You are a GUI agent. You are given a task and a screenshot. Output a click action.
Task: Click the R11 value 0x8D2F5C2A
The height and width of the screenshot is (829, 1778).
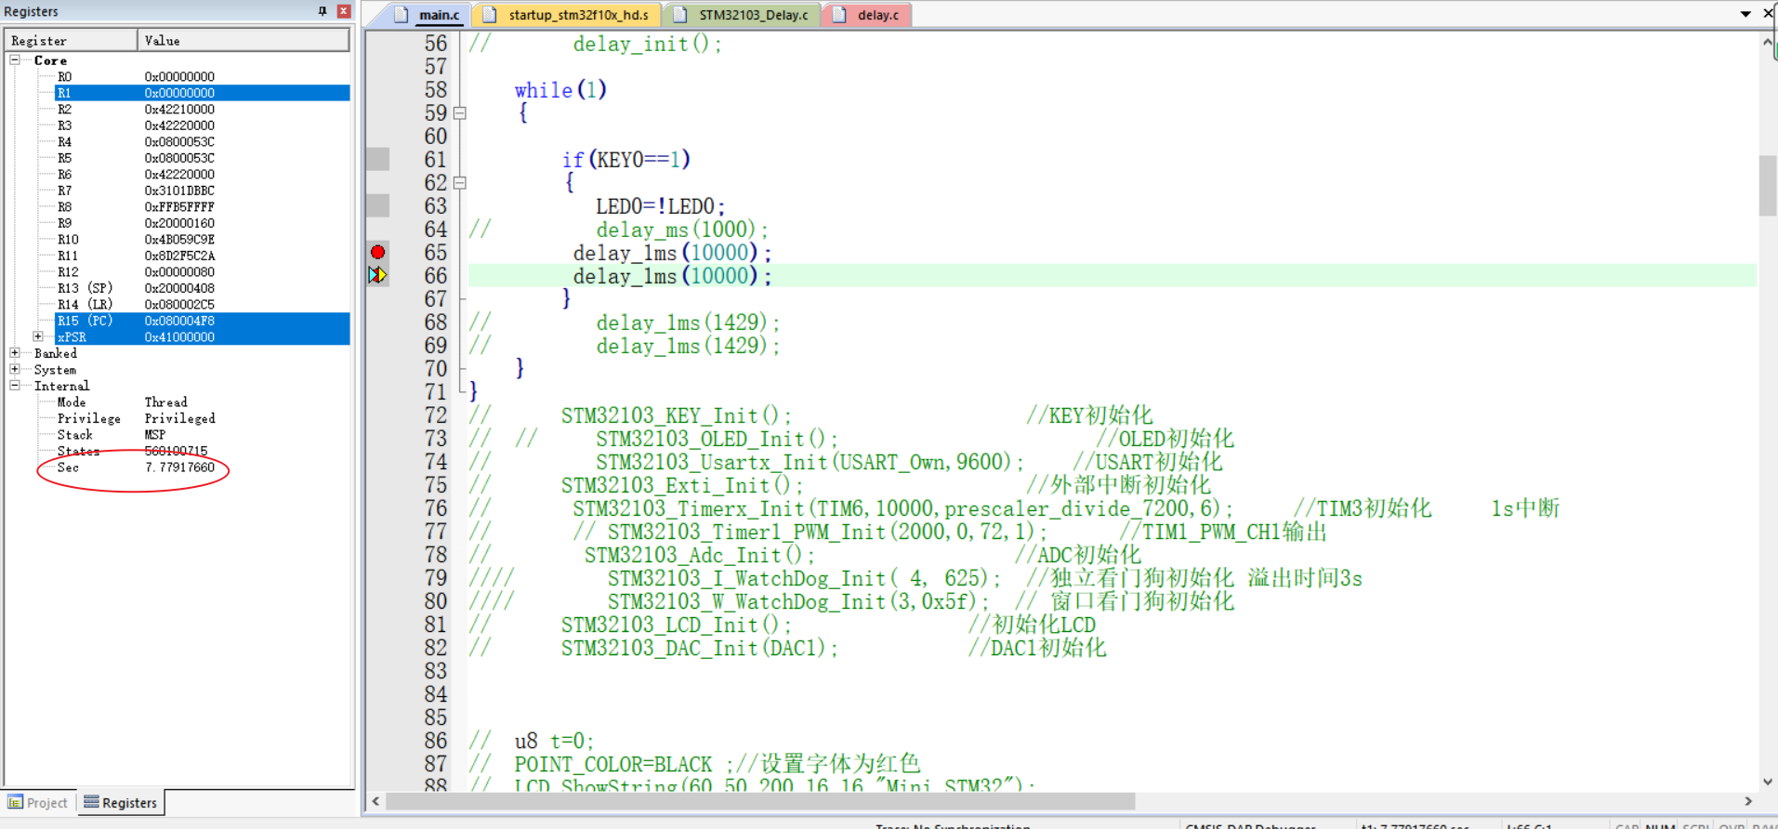[179, 256]
